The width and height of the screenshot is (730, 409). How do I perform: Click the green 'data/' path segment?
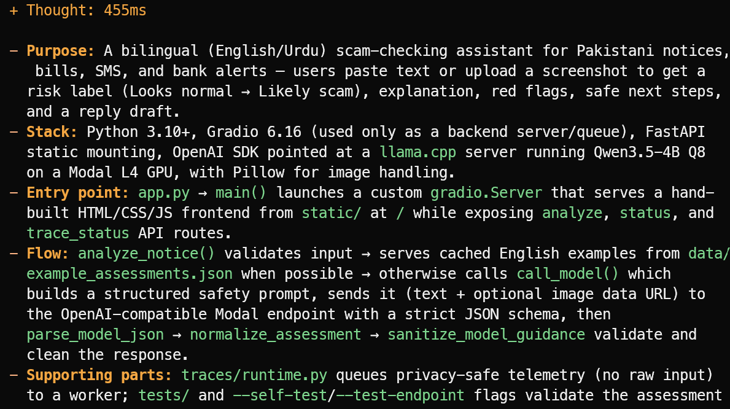(709, 254)
